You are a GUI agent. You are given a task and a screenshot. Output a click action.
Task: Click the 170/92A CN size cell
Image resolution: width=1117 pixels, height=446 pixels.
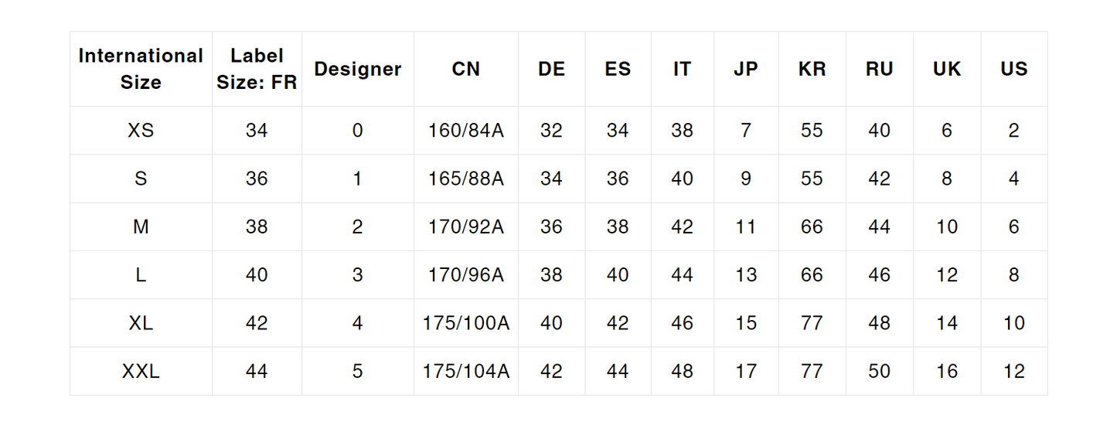point(465,227)
